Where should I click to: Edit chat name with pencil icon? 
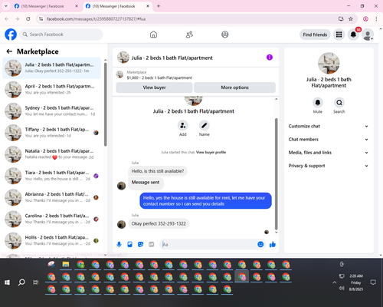(205, 125)
